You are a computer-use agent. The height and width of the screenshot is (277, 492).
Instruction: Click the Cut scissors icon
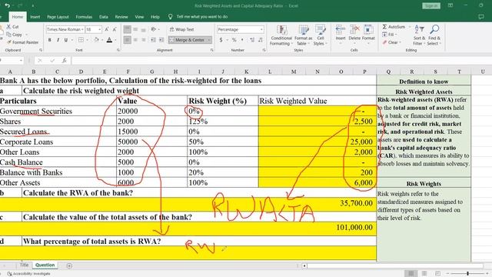(x=8, y=27)
